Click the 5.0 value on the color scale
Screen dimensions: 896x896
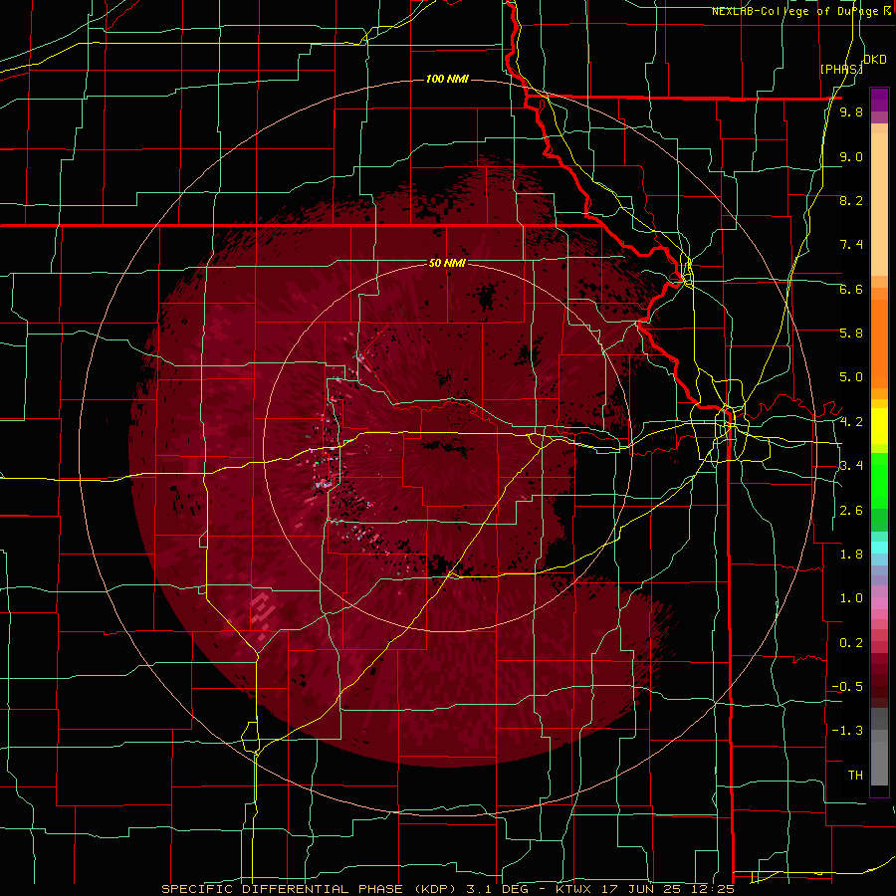pos(851,377)
